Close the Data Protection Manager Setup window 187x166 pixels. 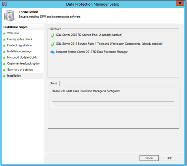click(x=179, y=4)
